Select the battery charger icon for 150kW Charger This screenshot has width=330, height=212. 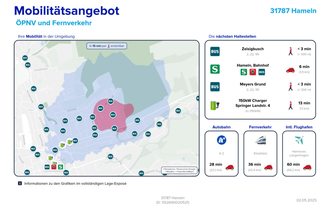click(x=215, y=105)
